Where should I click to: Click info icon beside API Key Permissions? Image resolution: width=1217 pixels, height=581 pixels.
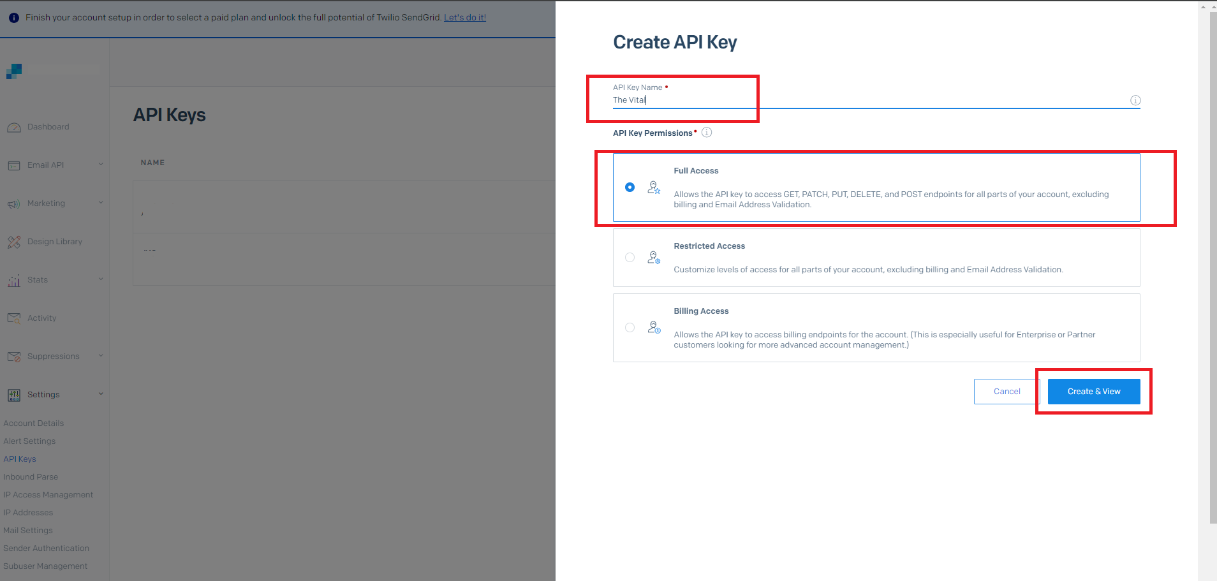coord(707,133)
